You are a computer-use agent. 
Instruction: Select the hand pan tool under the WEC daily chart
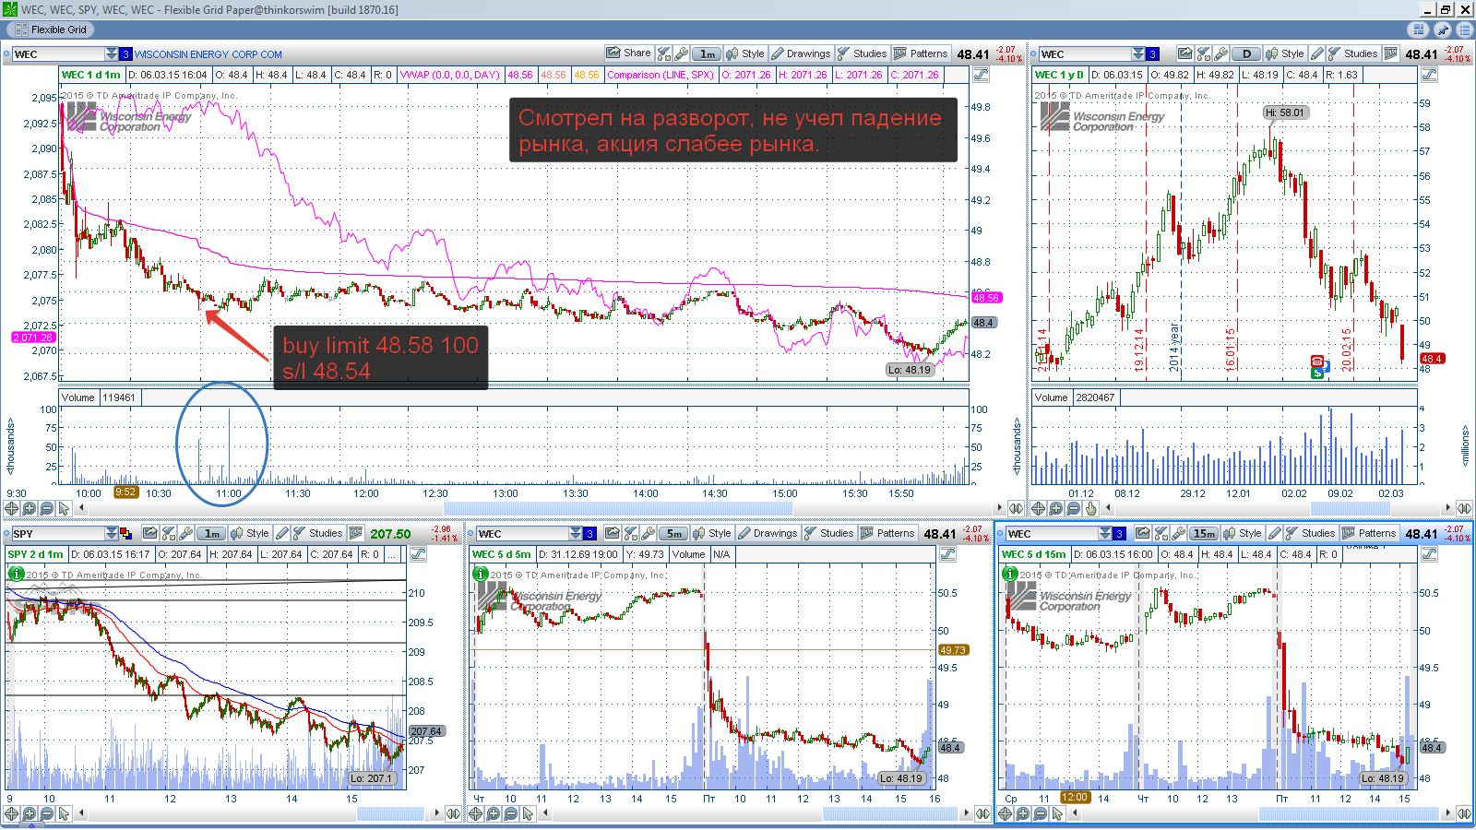coord(1091,508)
